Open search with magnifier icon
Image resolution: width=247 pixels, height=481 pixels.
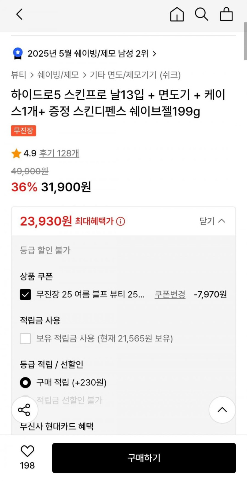pyautogui.click(x=201, y=14)
